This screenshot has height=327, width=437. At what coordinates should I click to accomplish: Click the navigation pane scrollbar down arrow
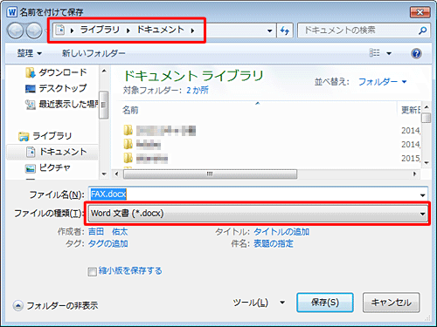pos(104,174)
